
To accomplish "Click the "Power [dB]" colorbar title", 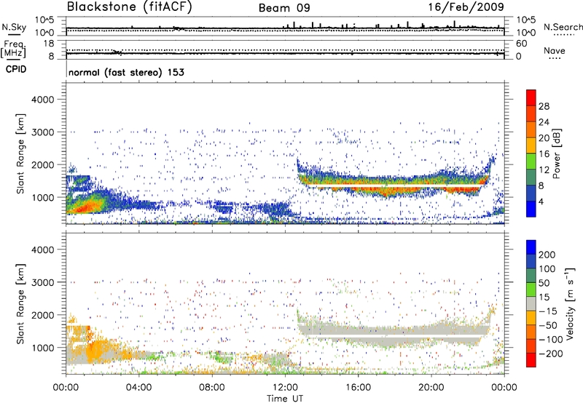I will point(556,153).
